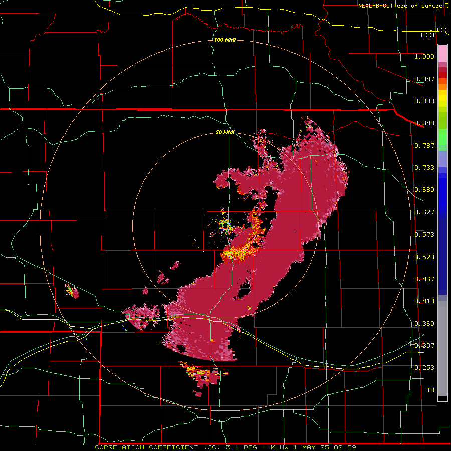
Task: Click the 100 NMI range ring label
Action: point(225,40)
